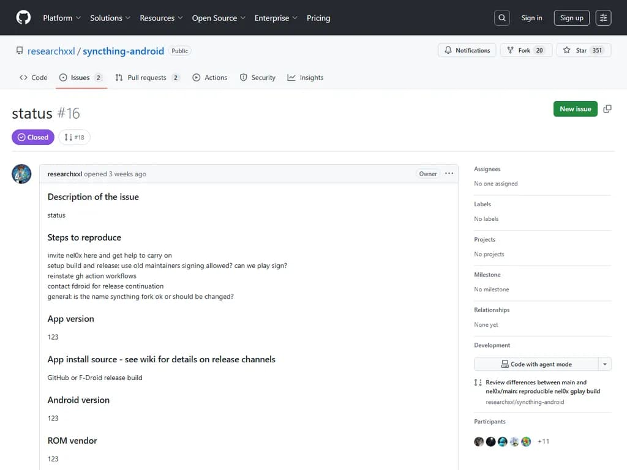
Task: Open the syncthing-android repository link
Action: point(122,51)
